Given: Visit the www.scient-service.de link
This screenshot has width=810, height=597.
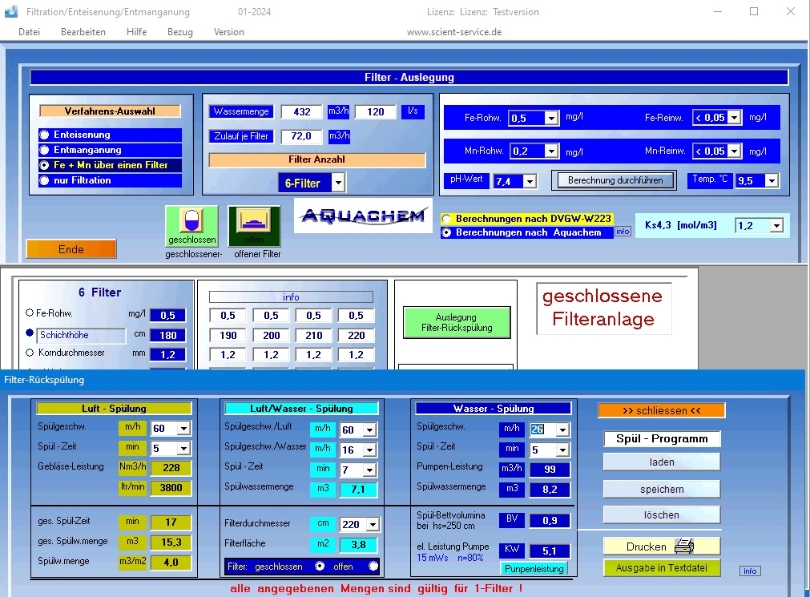Looking at the screenshot, I should coord(453,32).
